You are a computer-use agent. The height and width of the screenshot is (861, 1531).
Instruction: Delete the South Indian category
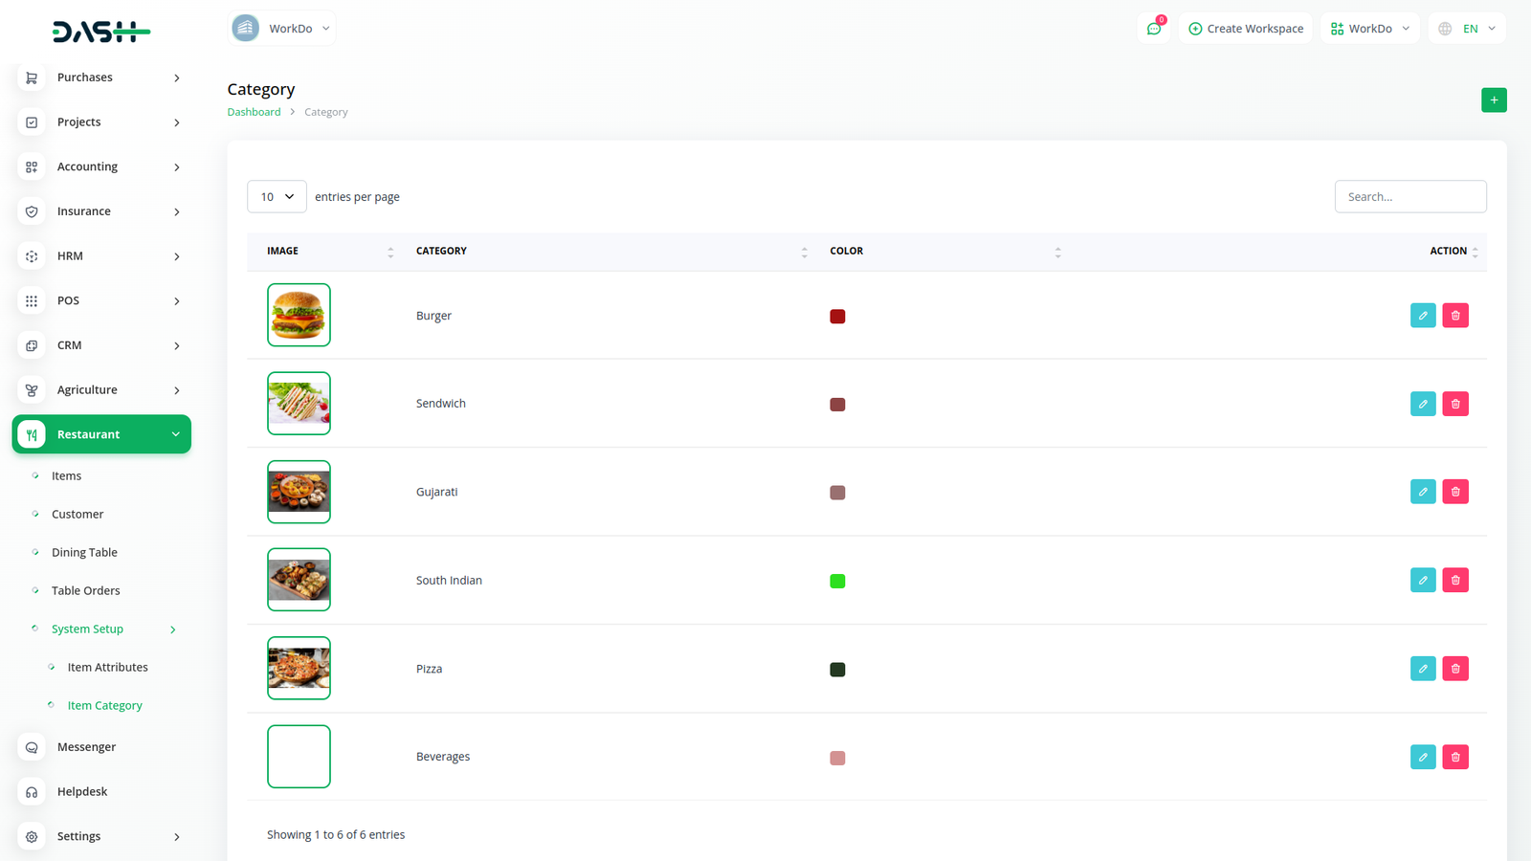[x=1454, y=581]
